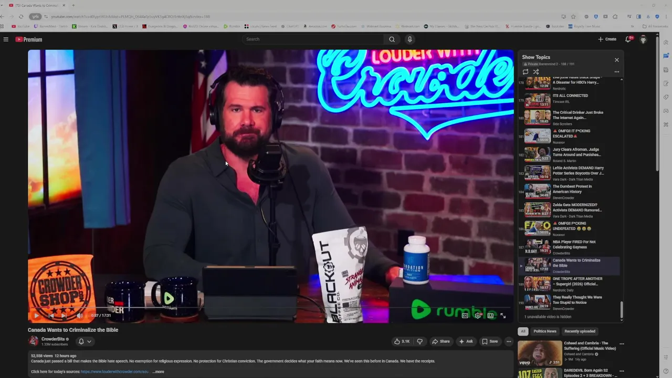Image resolution: width=672 pixels, height=378 pixels.
Task: Seek on the video progress bar
Action: [x=270, y=308]
